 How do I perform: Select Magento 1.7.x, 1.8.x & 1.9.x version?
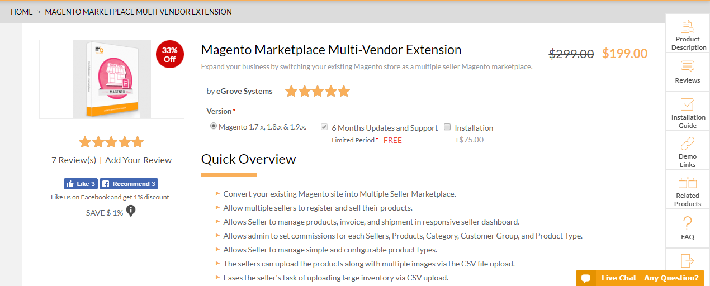click(x=213, y=126)
